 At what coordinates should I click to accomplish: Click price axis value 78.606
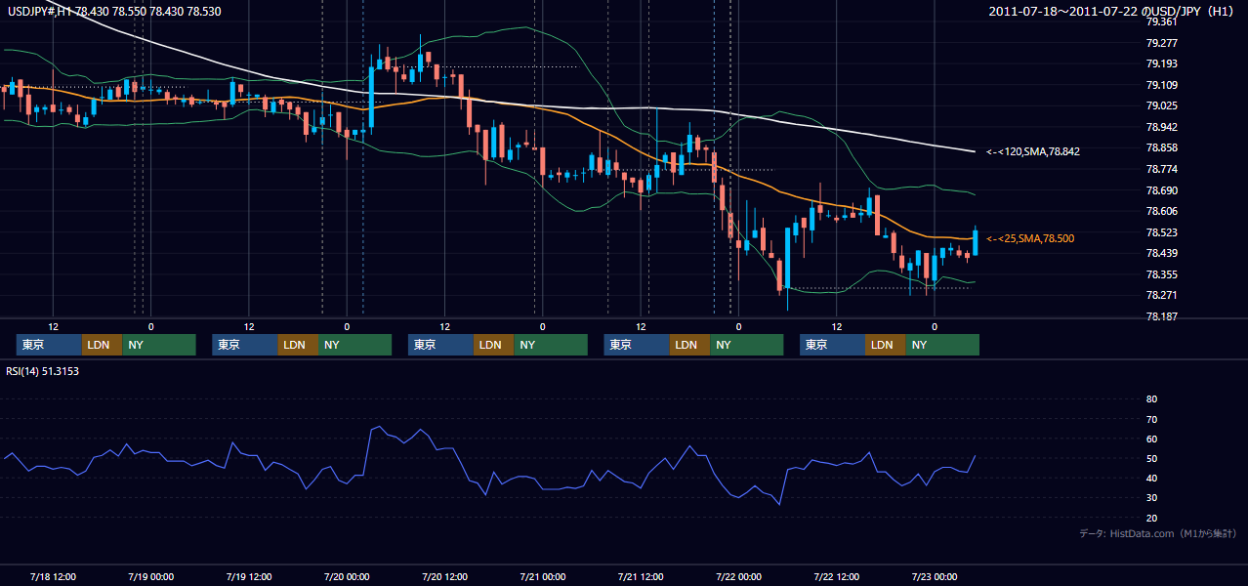(x=1161, y=211)
